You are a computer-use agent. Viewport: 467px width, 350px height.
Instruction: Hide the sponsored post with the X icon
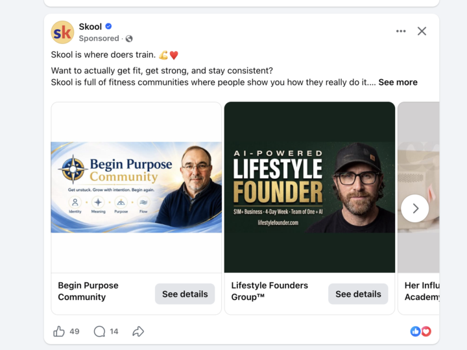[422, 31]
